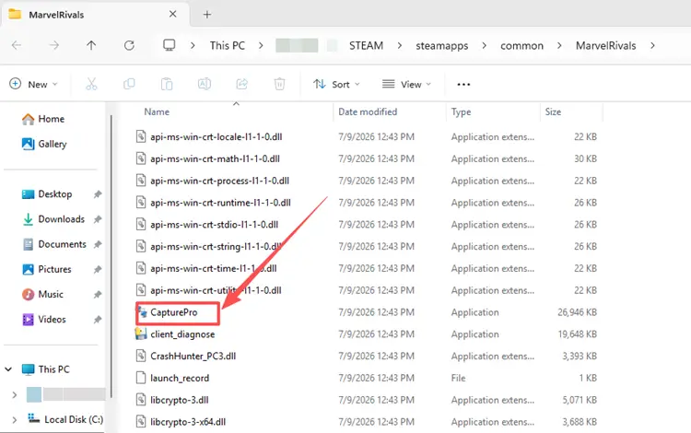Sort by the Type column header

pyautogui.click(x=461, y=111)
